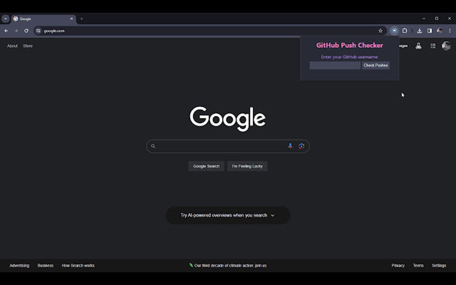Click the GitHub username input field

(x=335, y=65)
